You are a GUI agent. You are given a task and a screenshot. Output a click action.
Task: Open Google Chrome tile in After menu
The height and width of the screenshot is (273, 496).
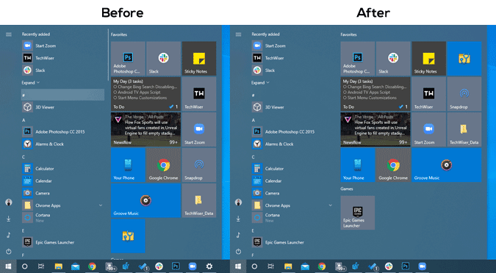pyautogui.click(x=393, y=165)
